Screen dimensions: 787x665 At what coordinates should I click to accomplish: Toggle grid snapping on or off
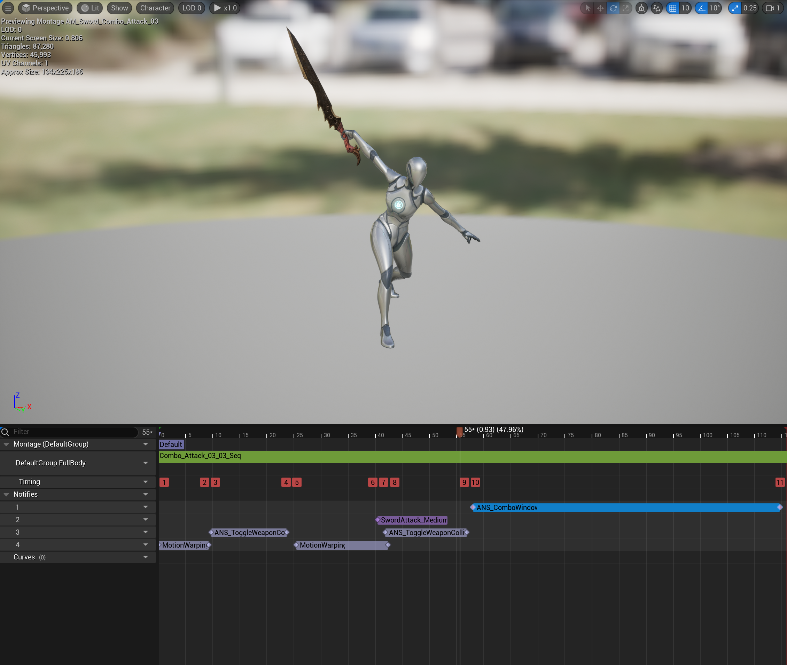[x=673, y=8]
